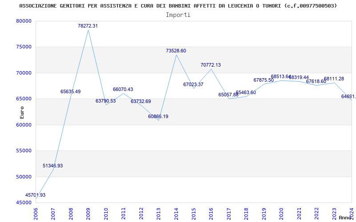Viewport: 356px width, 222px height.
Task: Click the 55000 y-axis tick
Action: tap(24, 151)
